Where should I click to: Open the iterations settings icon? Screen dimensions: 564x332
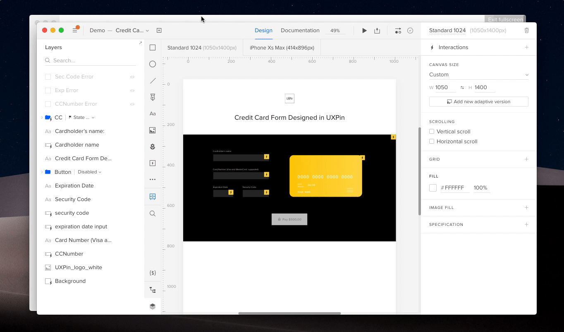(398, 31)
